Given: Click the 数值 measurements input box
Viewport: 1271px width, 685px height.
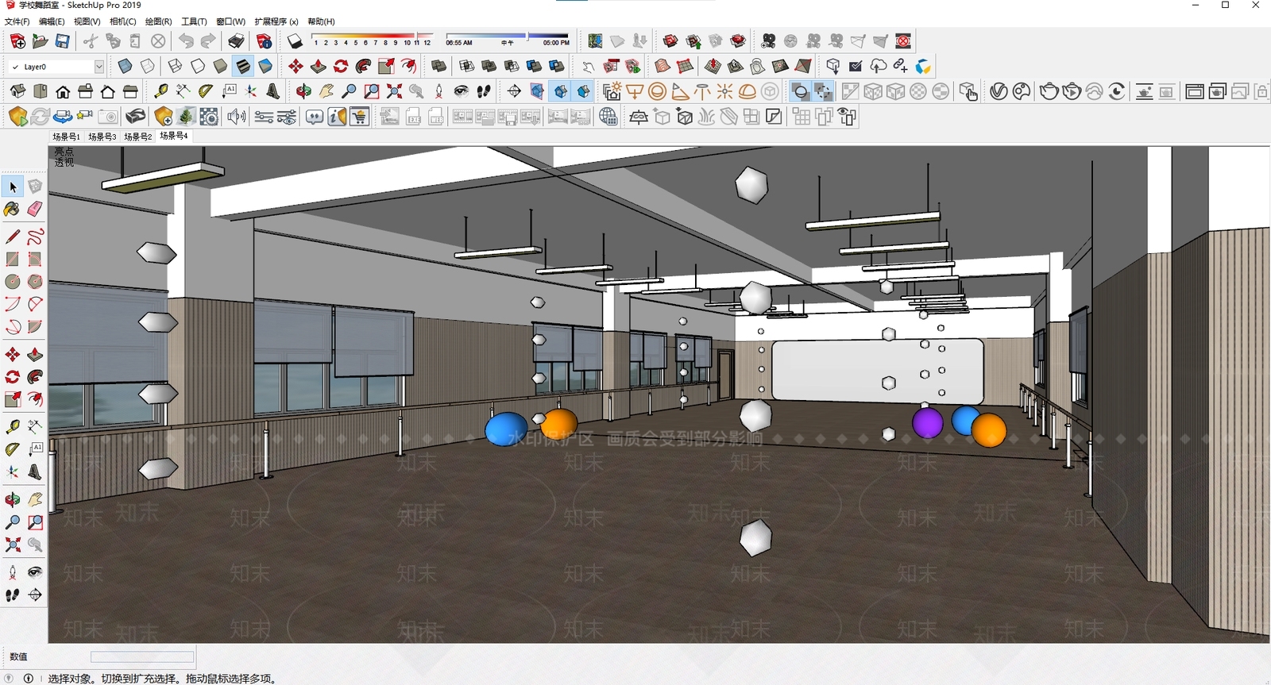Looking at the screenshot, I should pos(142,657).
